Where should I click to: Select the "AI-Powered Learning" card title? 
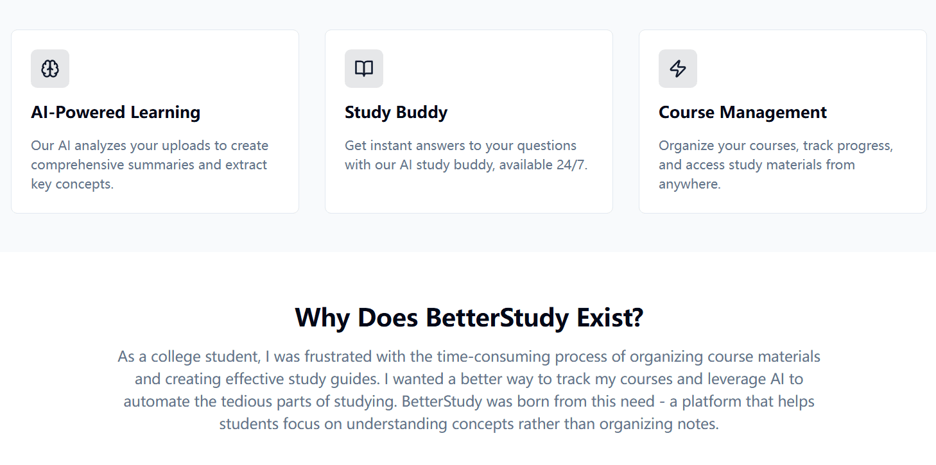pyautogui.click(x=116, y=112)
